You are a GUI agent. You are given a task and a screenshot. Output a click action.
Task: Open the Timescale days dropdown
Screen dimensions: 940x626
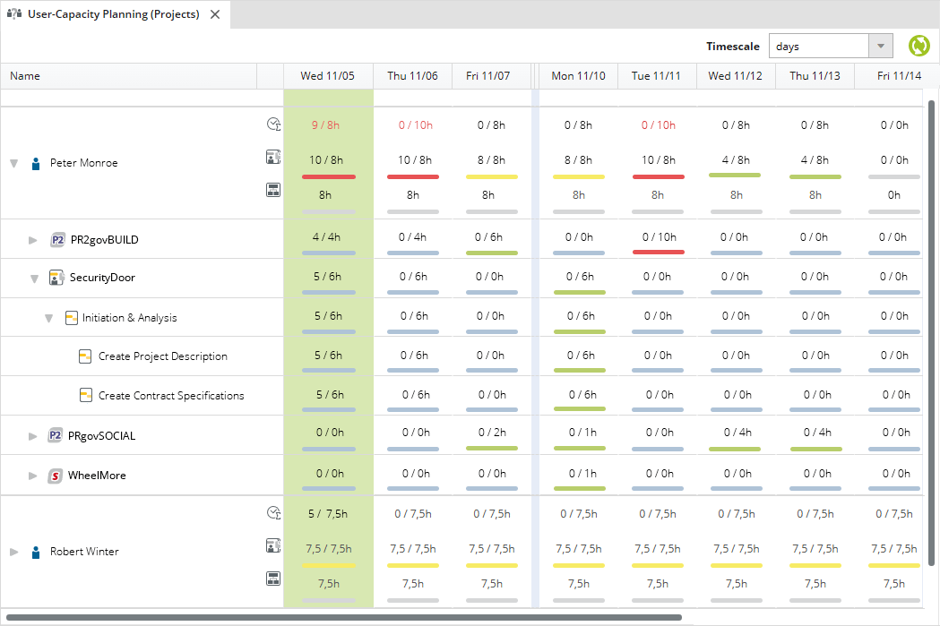(x=881, y=47)
